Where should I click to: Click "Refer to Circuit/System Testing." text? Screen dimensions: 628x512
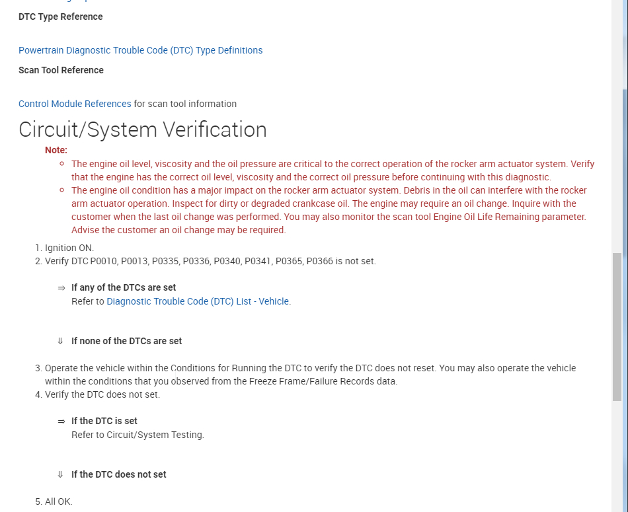pos(137,435)
